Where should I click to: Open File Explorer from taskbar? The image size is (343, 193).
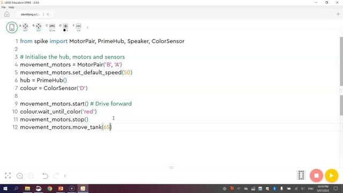(x=27, y=188)
